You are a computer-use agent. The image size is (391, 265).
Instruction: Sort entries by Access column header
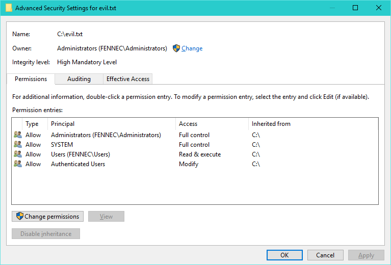[x=188, y=124]
